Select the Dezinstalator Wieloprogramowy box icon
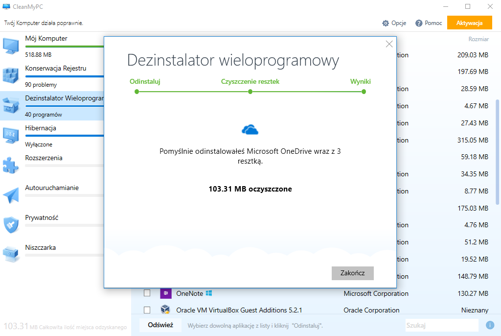This screenshot has width=501, height=336. [x=11, y=106]
